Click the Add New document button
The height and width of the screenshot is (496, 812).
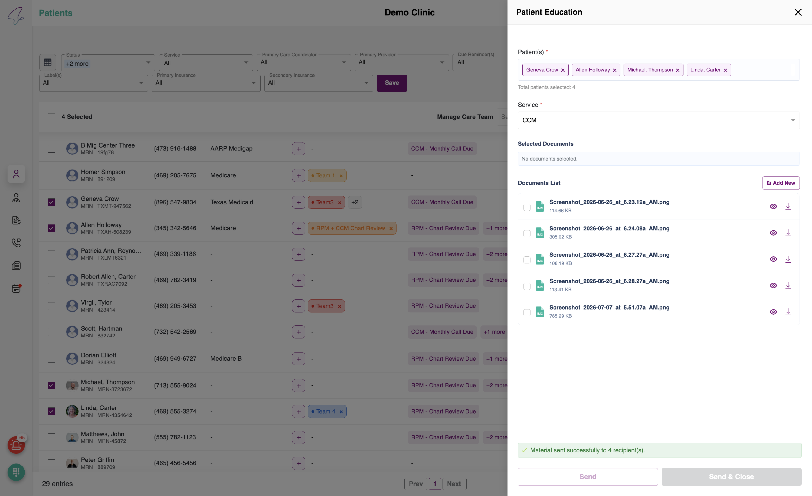click(x=780, y=183)
